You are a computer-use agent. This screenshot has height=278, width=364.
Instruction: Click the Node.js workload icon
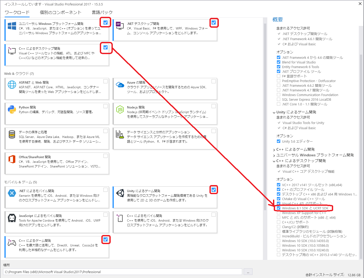(120, 109)
